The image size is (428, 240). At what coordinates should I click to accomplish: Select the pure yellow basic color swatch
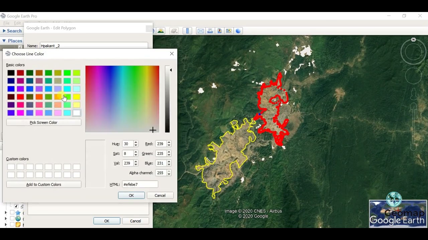pyautogui.click(x=77, y=97)
